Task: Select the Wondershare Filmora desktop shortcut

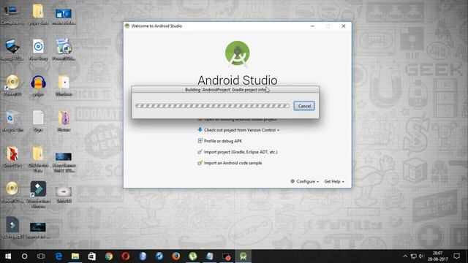Action: click(x=38, y=194)
